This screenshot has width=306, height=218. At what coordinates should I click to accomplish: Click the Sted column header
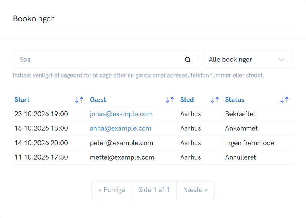[187, 100]
